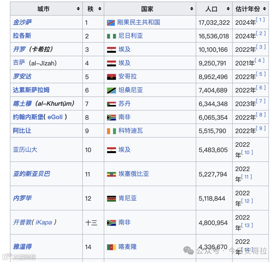Click the South Africa flag in 约翰内斯堡 row

(x=111, y=117)
